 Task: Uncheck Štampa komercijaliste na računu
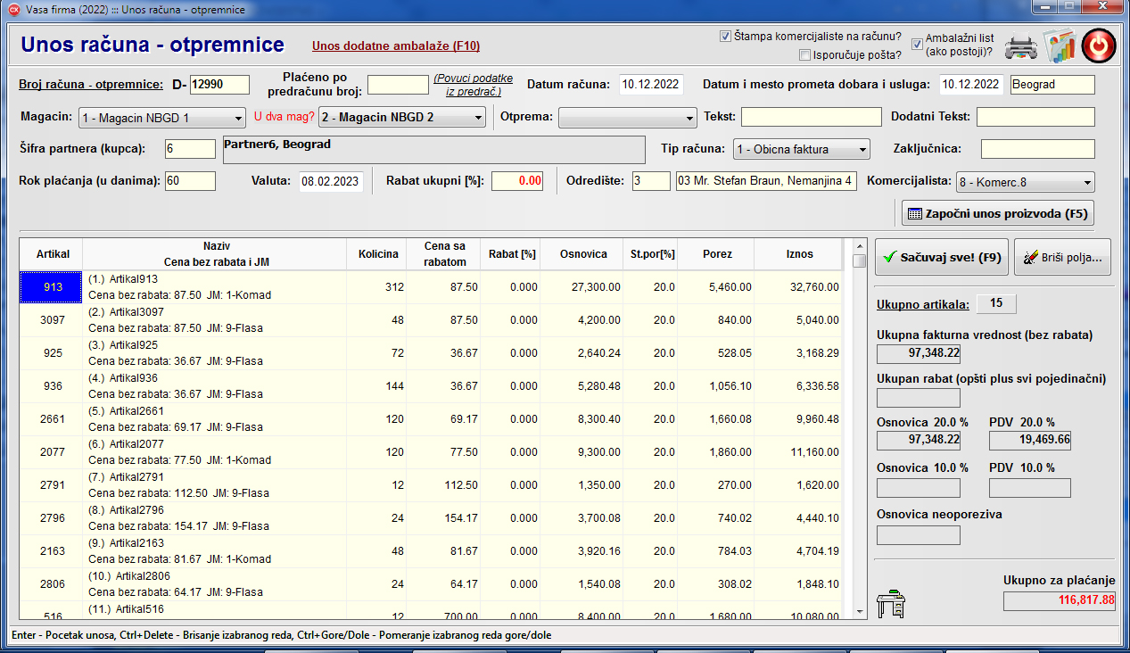[725, 37]
